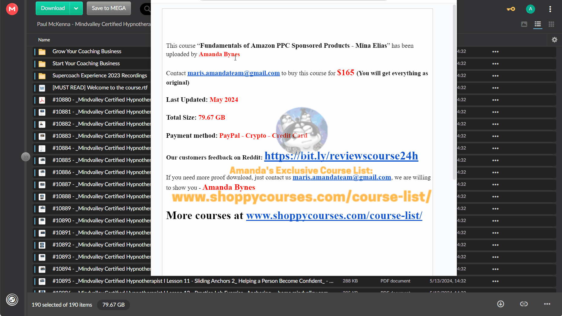
Task: Click the link icon in bottom bar
Action: tap(524, 304)
